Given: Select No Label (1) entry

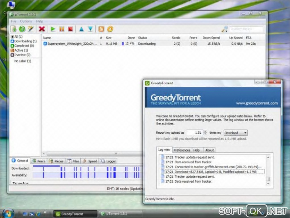Looking at the screenshot, I should tap(22, 61).
